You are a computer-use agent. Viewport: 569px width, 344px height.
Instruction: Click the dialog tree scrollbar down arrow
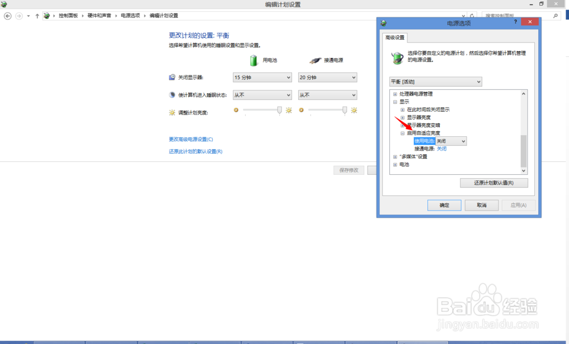pyautogui.click(x=524, y=170)
